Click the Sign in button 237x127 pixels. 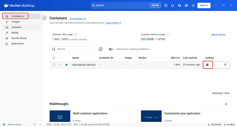pos(204,5)
